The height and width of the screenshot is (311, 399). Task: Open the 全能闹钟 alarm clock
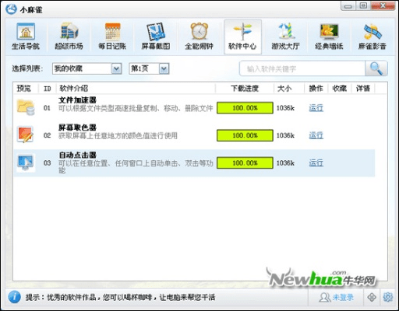[199, 37]
